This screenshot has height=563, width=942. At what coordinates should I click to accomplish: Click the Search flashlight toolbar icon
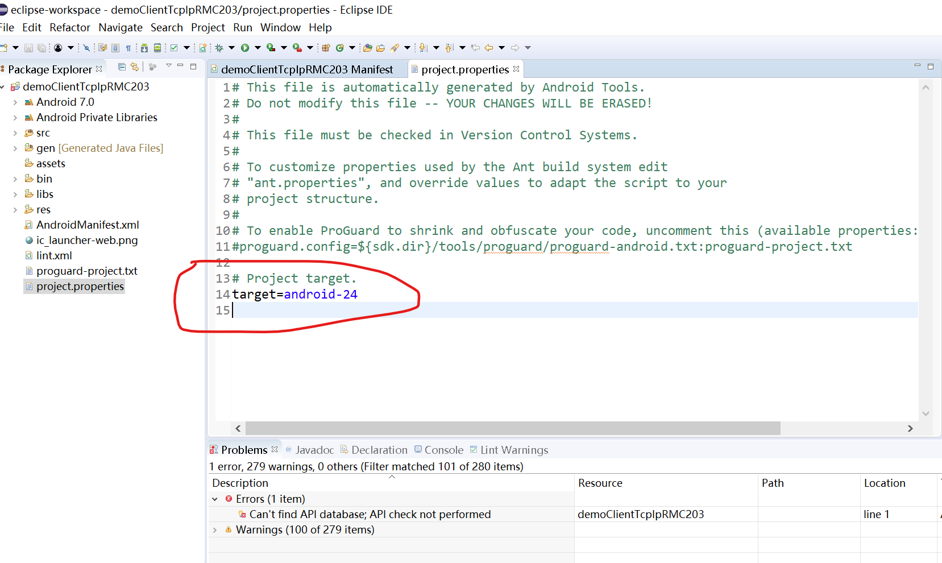coord(395,48)
